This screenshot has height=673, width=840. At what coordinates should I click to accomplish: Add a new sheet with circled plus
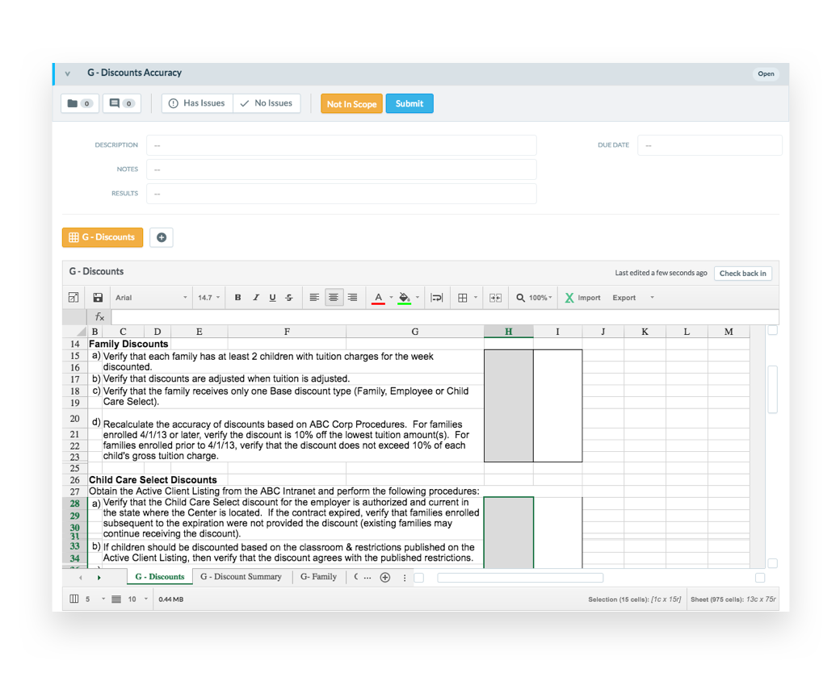384,577
